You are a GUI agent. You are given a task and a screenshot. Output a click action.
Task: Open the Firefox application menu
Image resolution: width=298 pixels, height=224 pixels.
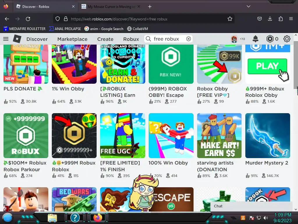(291, 19)
